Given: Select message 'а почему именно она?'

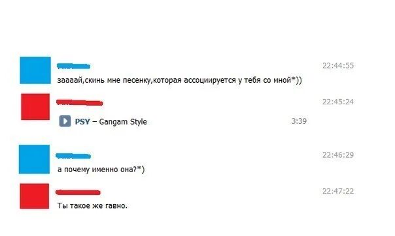Looking at the screenshot, I should point(101,170).
